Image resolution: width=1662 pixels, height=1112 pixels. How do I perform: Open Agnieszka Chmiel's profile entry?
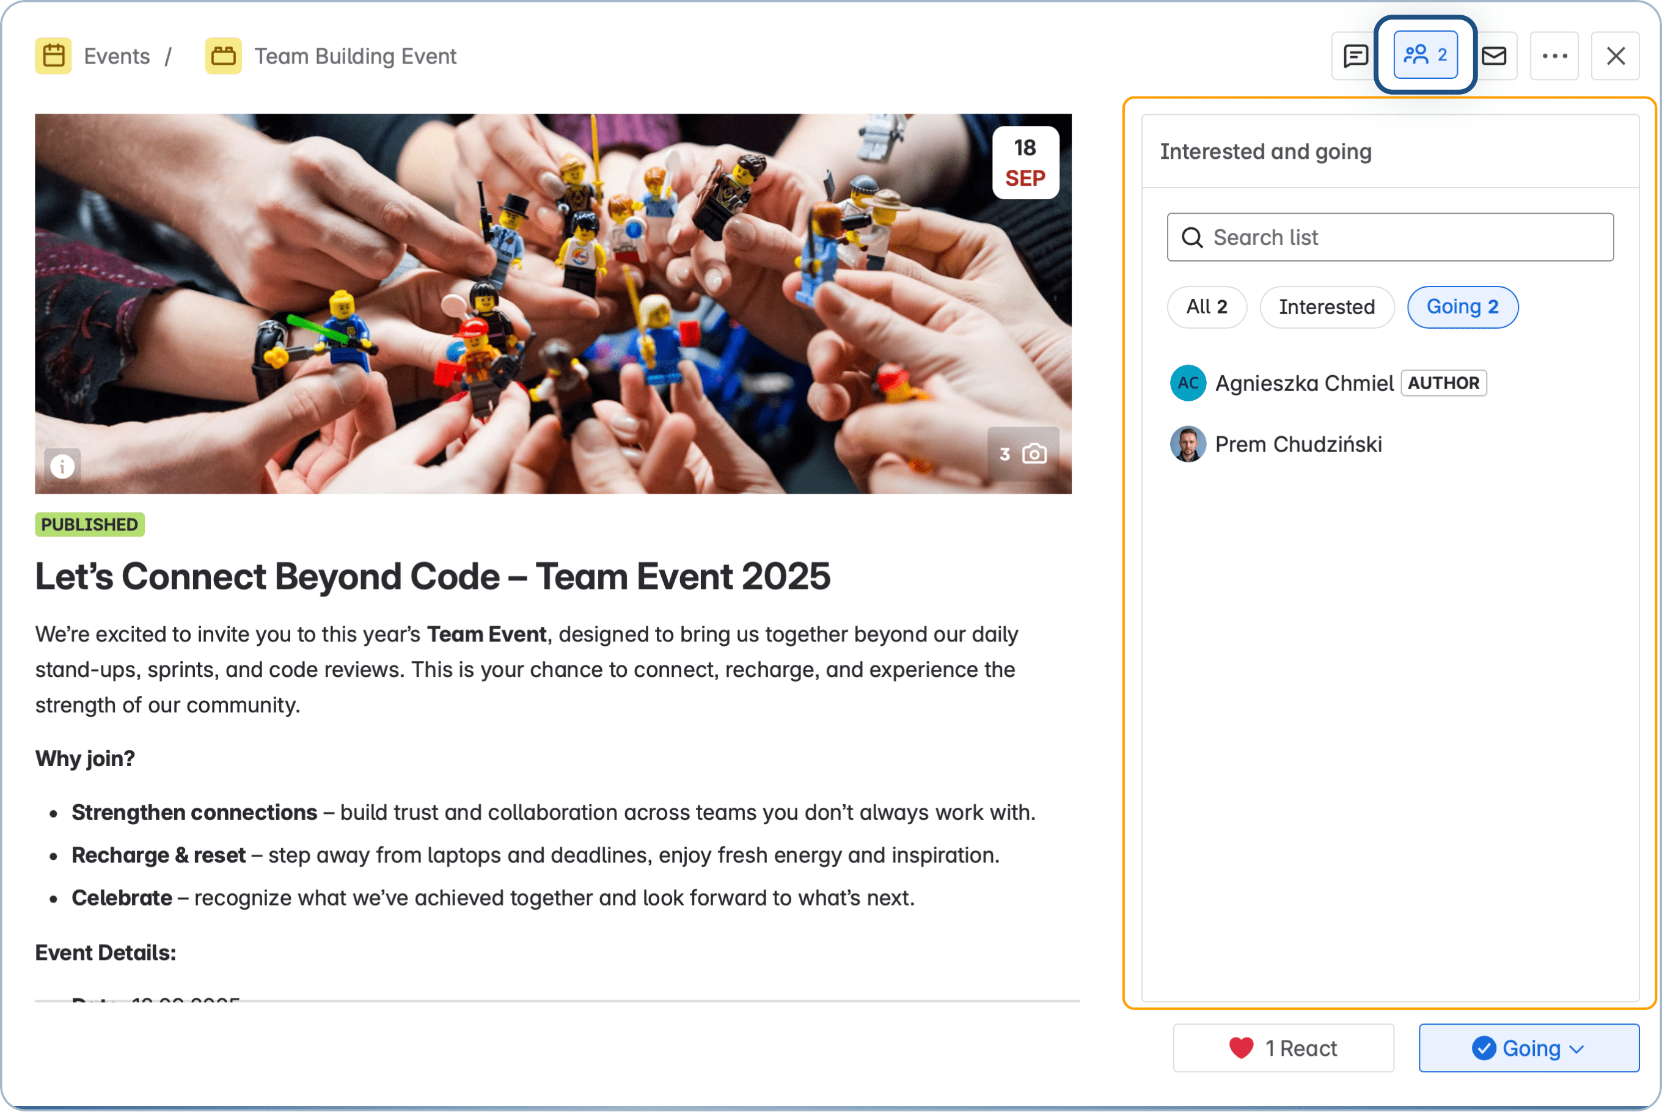click(1303, 384)
